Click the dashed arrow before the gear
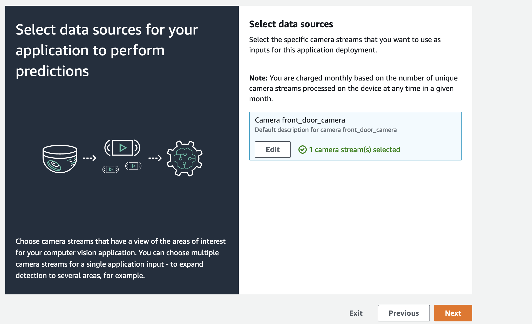Image resolution: width=532 pixels, height=324 pixels. pyautogui.click(x=155, y=158)
